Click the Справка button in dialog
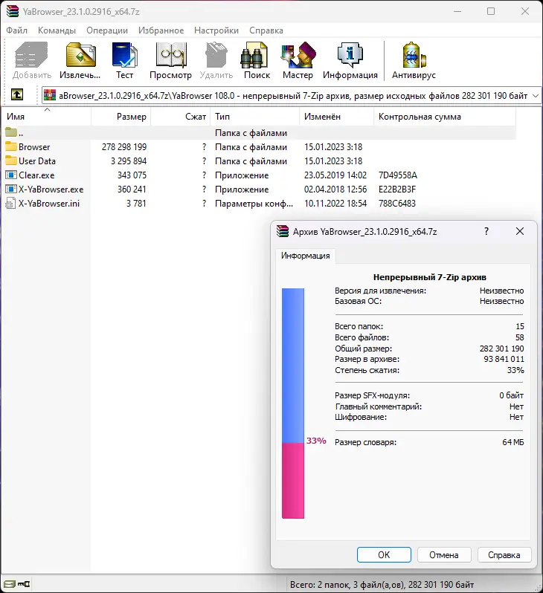The height and width of the screenshot is (593, 543). click(504, 555)
